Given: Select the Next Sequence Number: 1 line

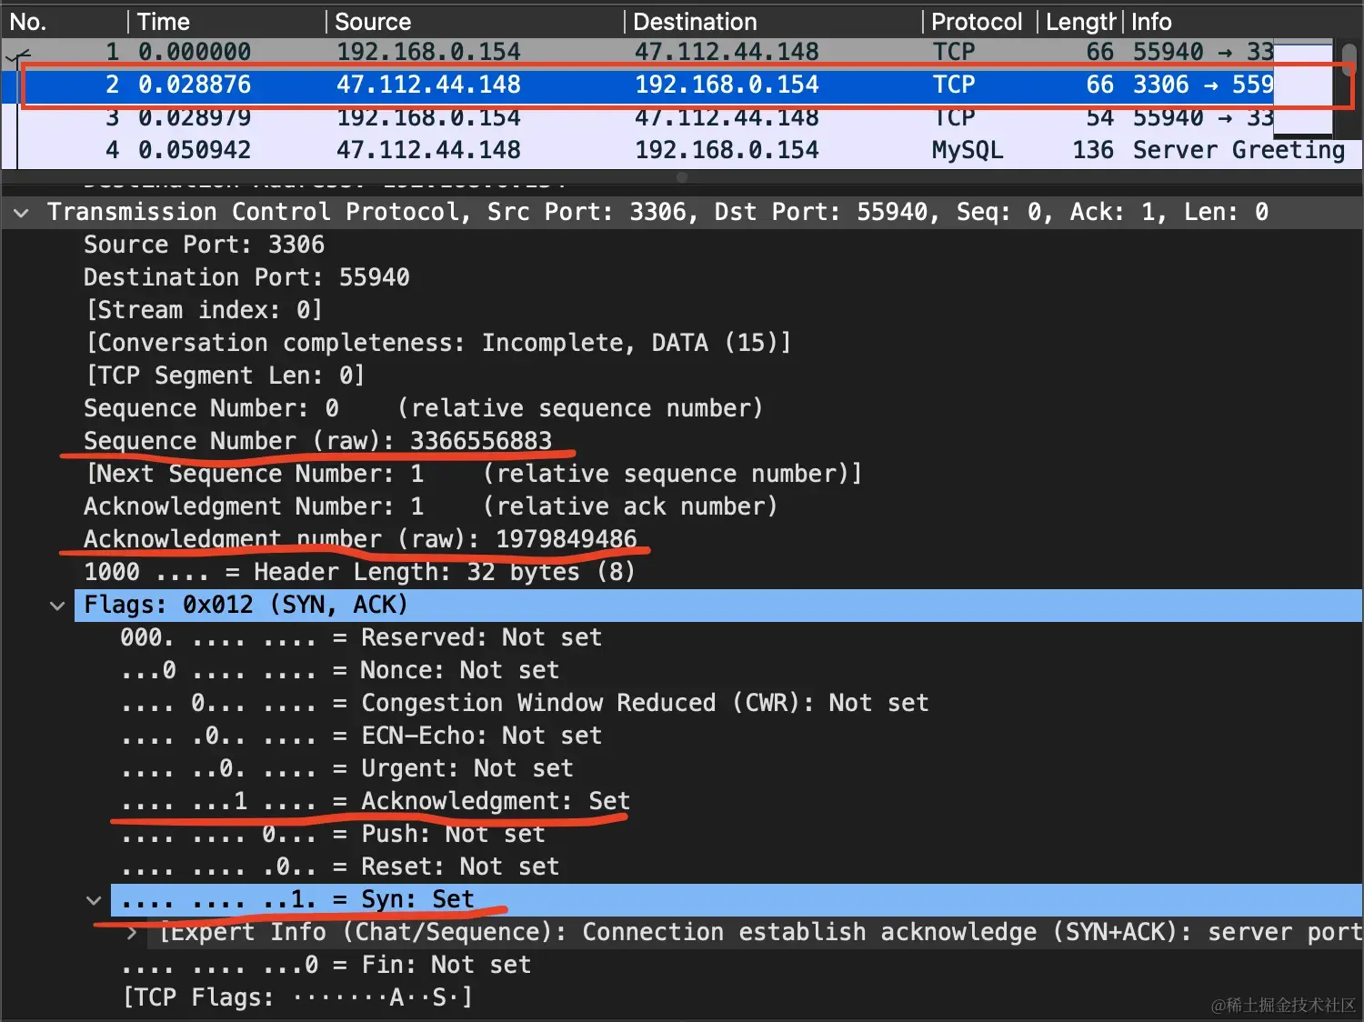Looking at the screenshot, I should click(x=473, y=474).
